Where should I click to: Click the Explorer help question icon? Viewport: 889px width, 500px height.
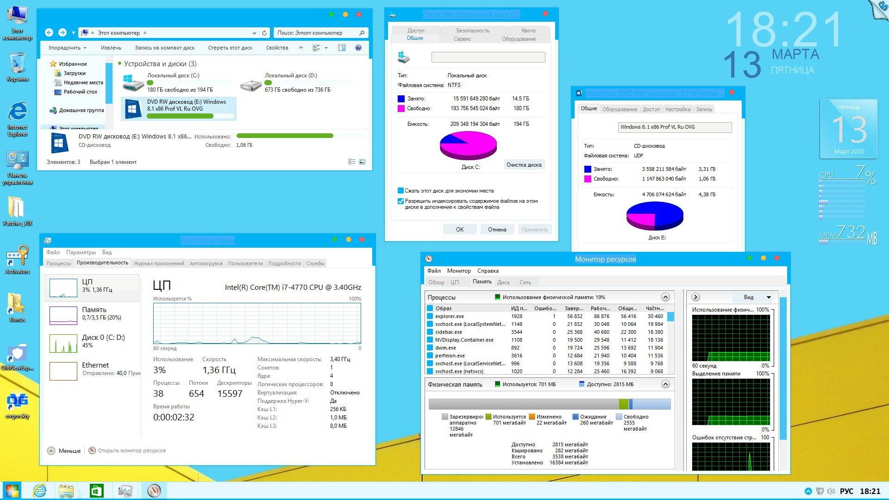[x=358, y=48]
